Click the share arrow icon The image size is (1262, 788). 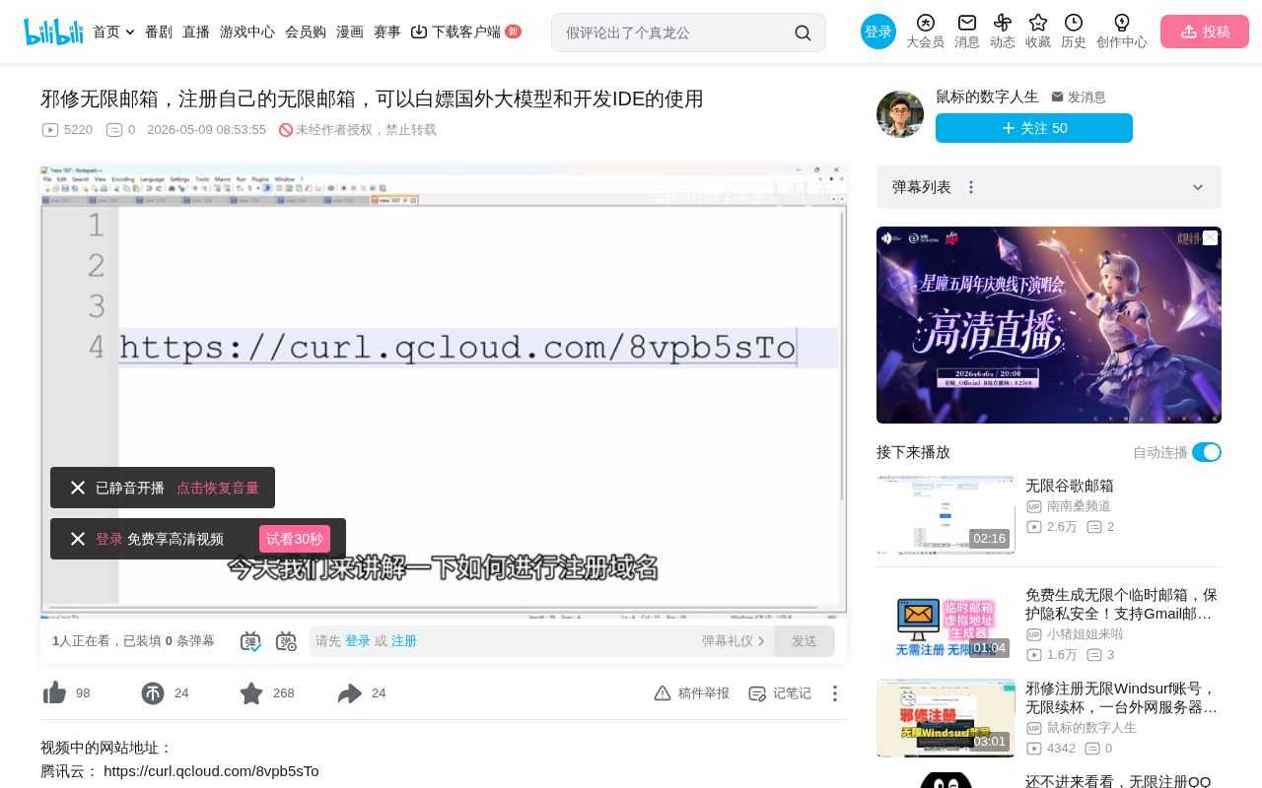click(350, 693)
